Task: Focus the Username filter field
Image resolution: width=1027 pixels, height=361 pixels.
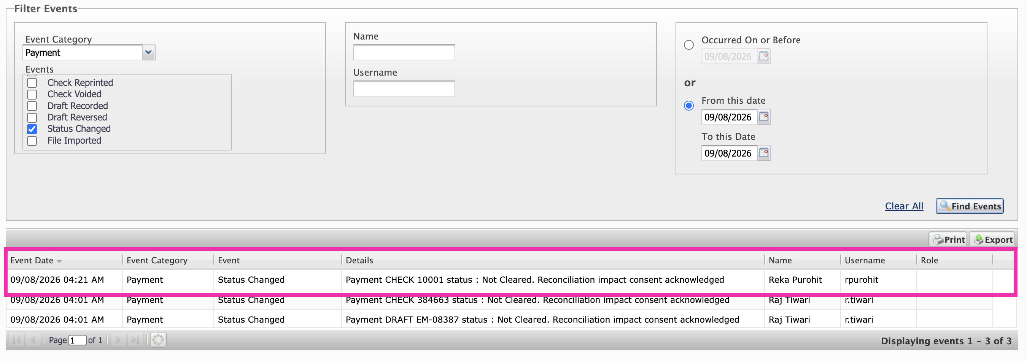Action: 404,89
